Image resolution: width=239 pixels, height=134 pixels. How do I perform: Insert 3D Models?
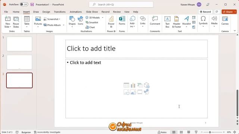click(93, 17)
